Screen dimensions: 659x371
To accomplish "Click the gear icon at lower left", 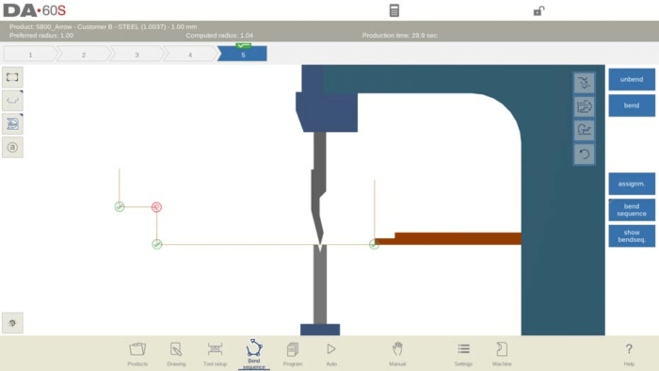I will click(12, 323).
